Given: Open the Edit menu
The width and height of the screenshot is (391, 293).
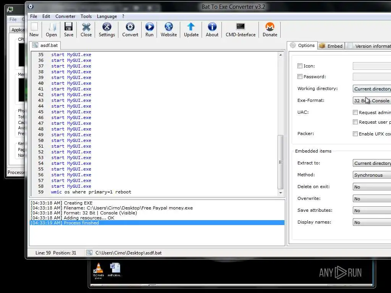Looking at the screenshot, I should pos(46,16).
